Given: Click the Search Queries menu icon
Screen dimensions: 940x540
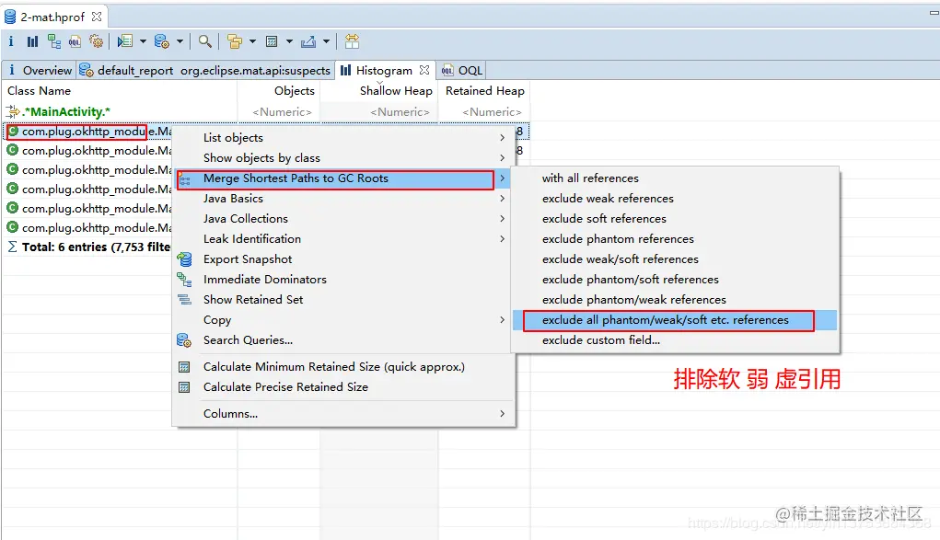Looking at the screenshot, I should [184, 340].
